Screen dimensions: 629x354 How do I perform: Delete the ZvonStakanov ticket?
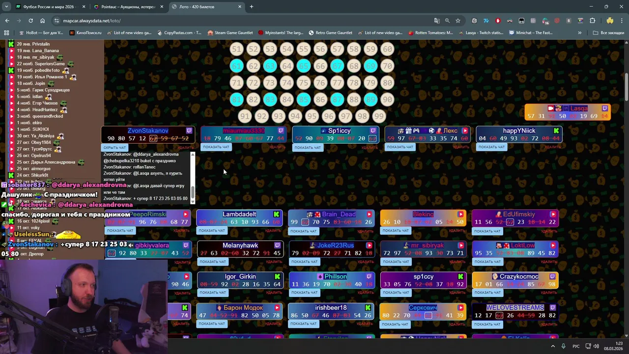pos(185,147)
